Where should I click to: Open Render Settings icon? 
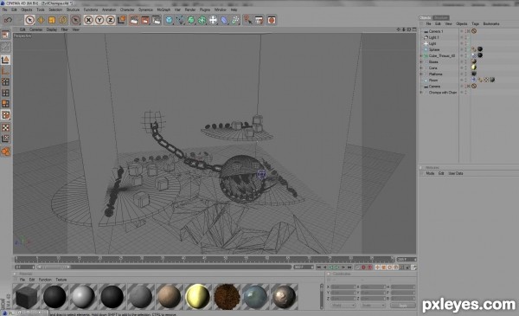click(x=157, y=20)
